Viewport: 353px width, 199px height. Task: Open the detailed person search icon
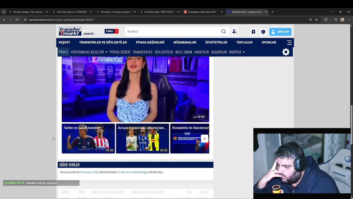(234, 32)
